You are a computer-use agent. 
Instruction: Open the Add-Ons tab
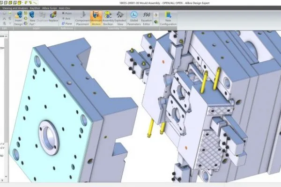(64, 8)
